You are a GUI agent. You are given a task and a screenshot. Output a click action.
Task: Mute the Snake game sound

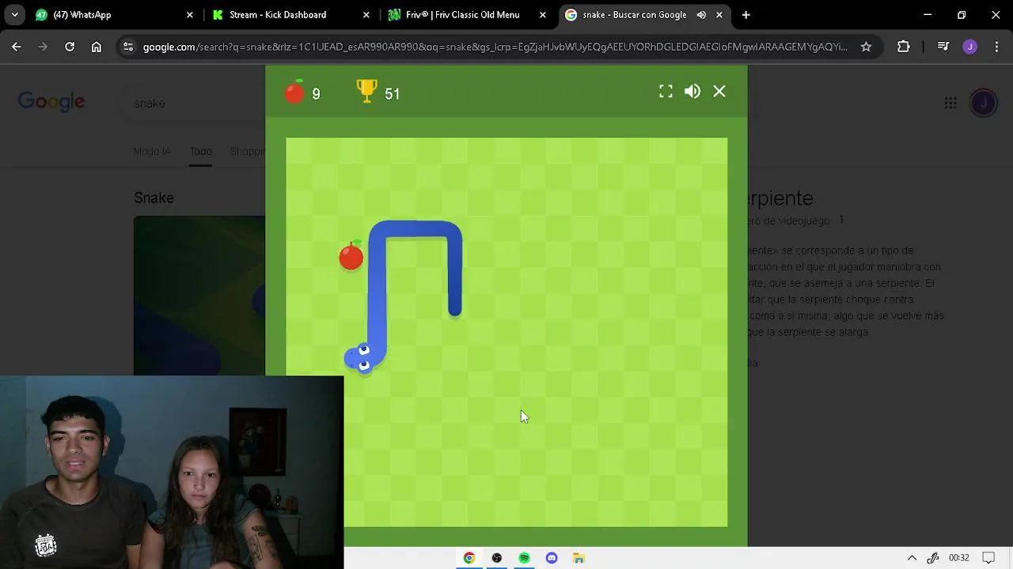pos(692,92)
